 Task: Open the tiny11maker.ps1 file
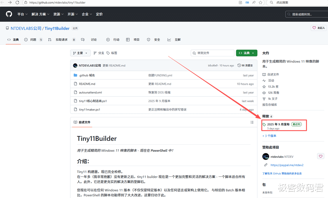(x=89, y=109)
